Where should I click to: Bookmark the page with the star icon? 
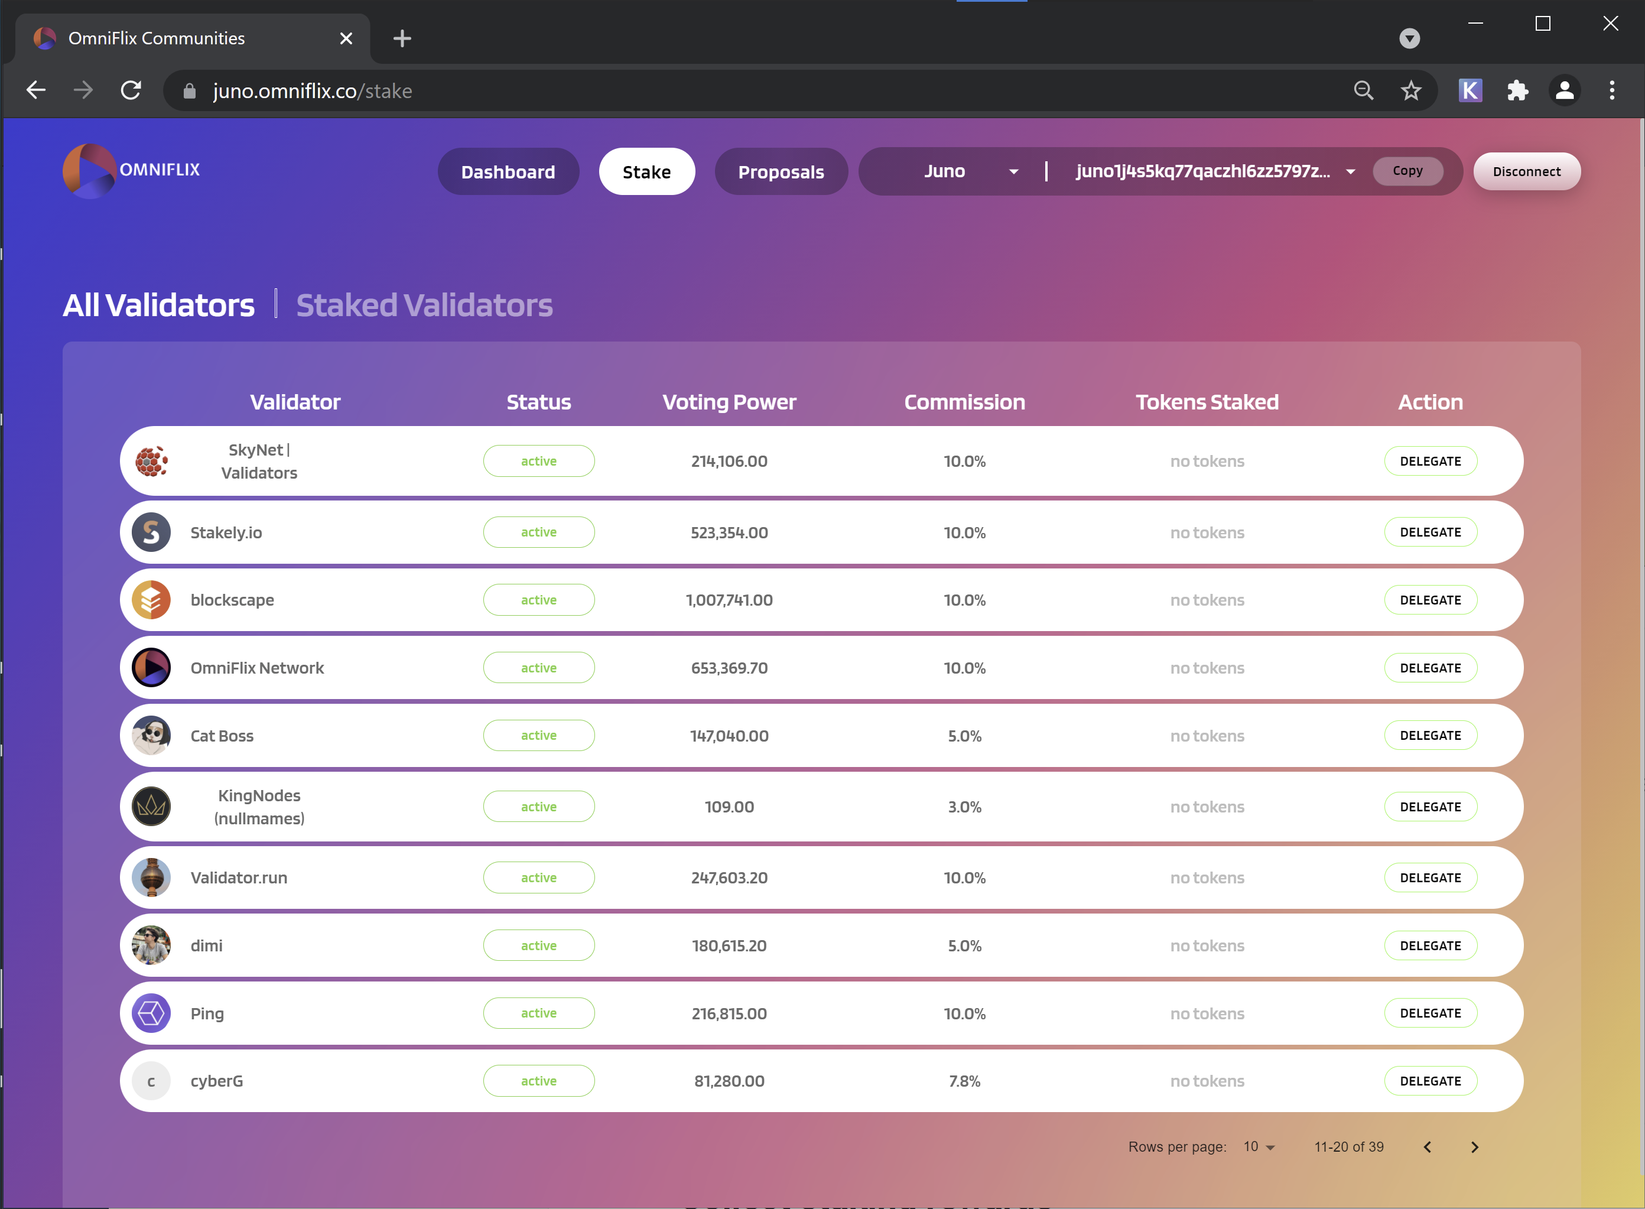tap(1411, 90)
